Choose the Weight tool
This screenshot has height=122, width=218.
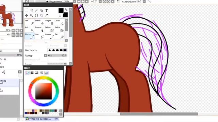pos(49,22)
